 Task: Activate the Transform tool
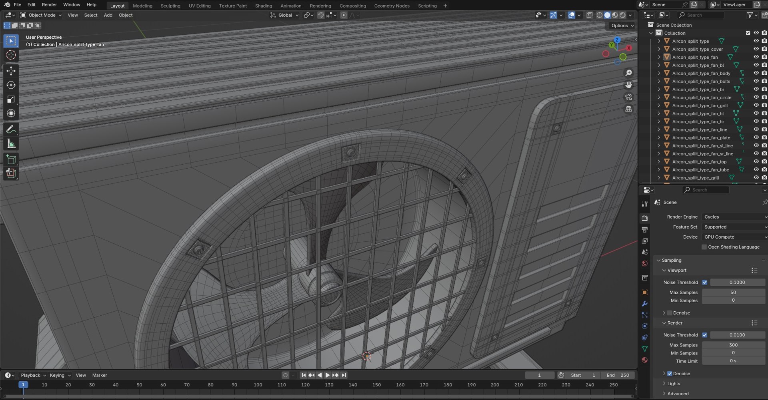[x=11, y=113]
